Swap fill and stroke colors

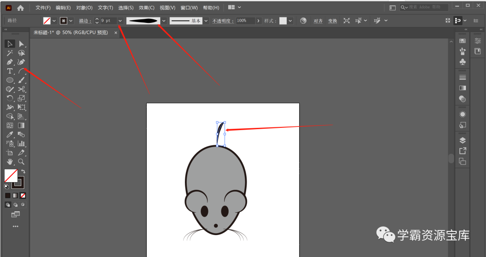point(23,171)
